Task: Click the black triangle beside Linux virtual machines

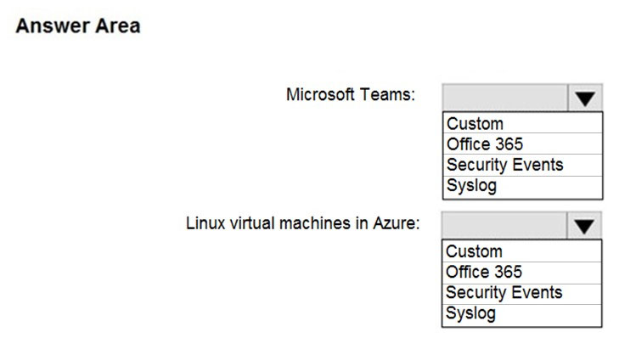Action: pos(584,227)
